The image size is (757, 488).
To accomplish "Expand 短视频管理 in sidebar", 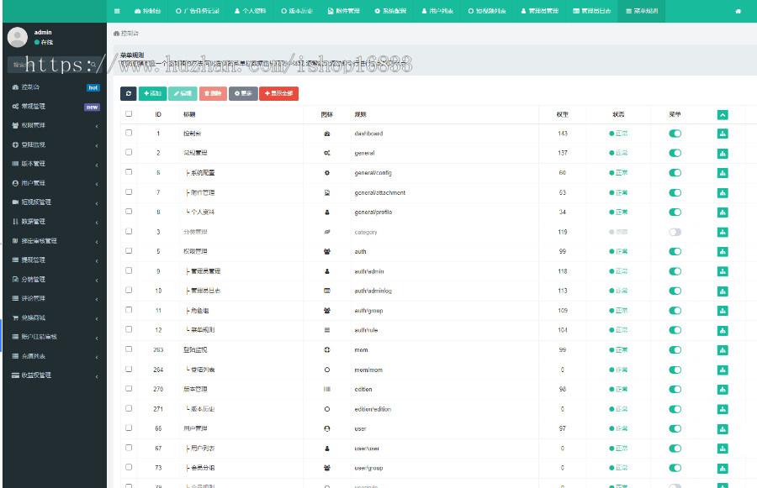I will pyautogui.click(x=55, y=202).
